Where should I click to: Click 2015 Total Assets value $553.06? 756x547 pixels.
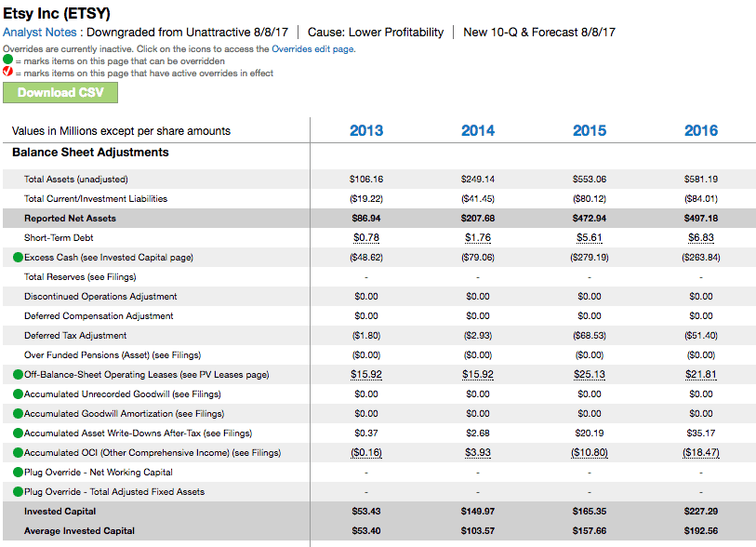[x=590, y=180]
